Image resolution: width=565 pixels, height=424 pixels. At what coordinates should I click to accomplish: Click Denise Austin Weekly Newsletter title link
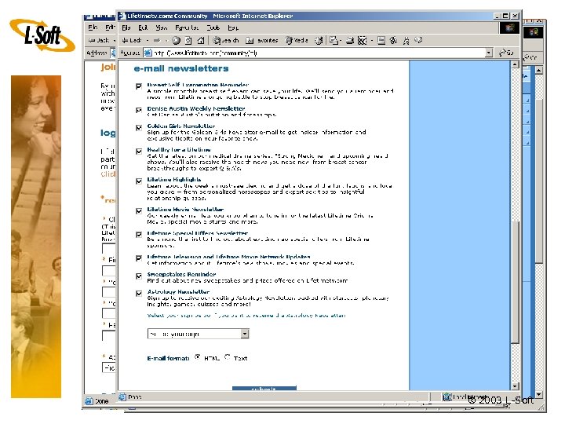(196, 108)
